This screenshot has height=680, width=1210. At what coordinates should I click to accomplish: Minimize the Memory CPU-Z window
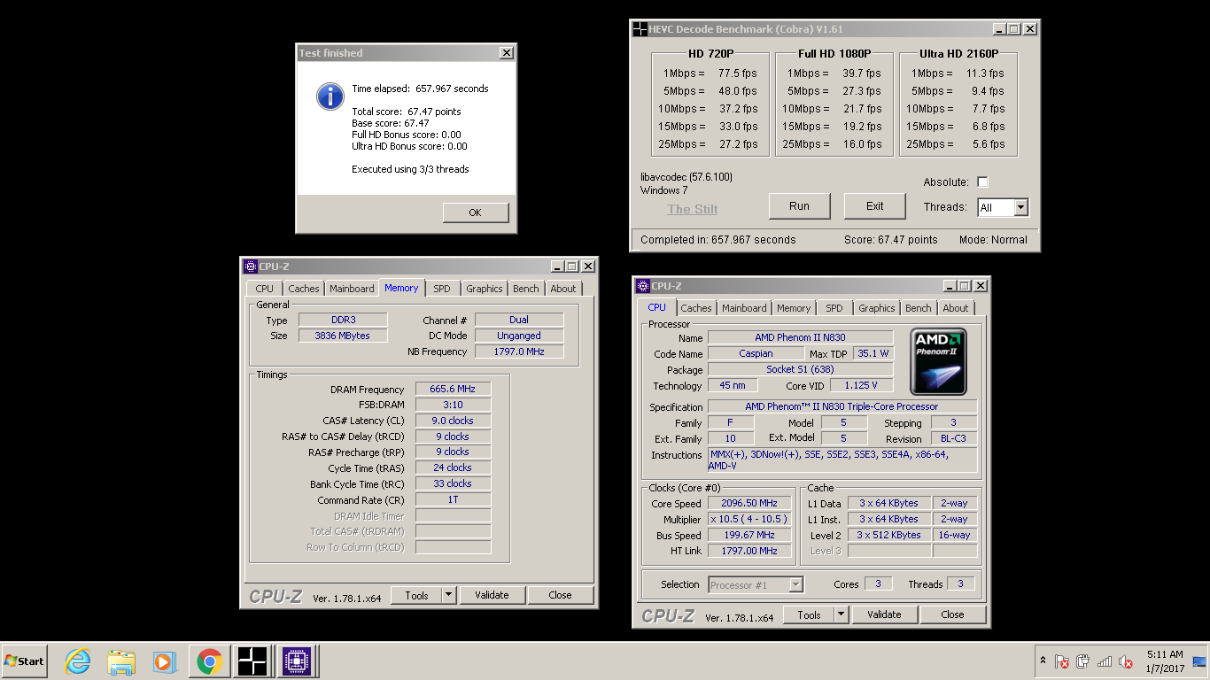coord(557,267)
